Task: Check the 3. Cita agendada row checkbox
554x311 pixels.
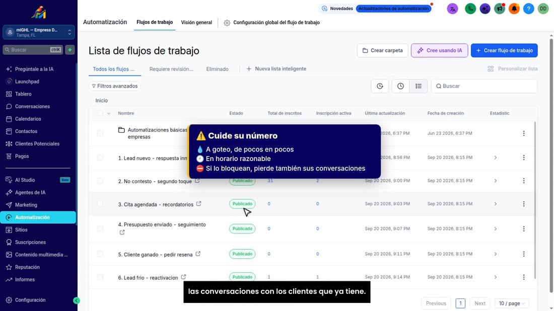Action: pyautogui.click(x=100, y=204)
